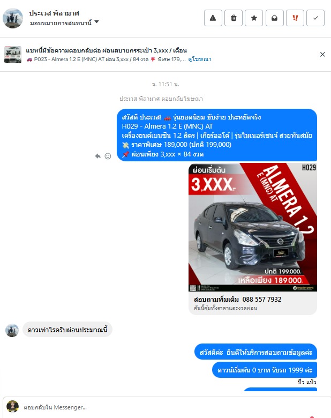Star this conversation
331x418 pixels.
254,18
